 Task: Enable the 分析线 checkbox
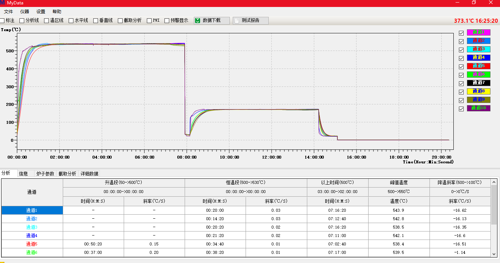pos(22,21)
